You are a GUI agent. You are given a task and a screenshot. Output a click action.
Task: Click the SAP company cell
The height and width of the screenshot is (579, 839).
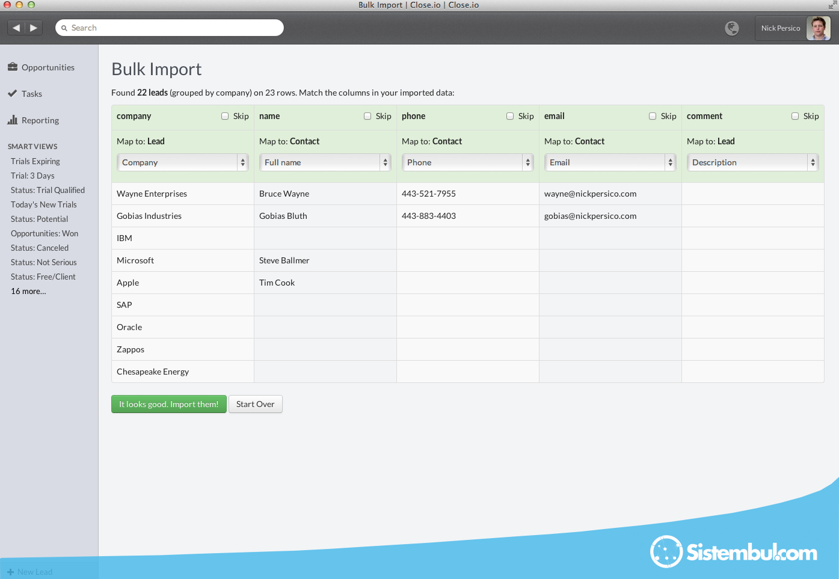point(183,305)
